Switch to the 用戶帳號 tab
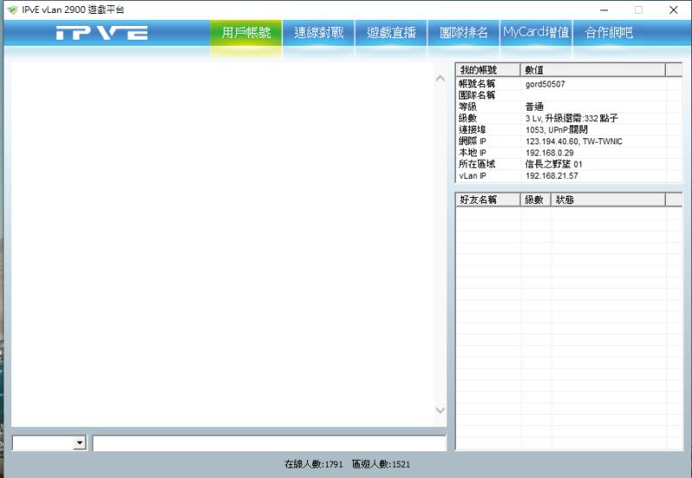 [x=246, y=33]
